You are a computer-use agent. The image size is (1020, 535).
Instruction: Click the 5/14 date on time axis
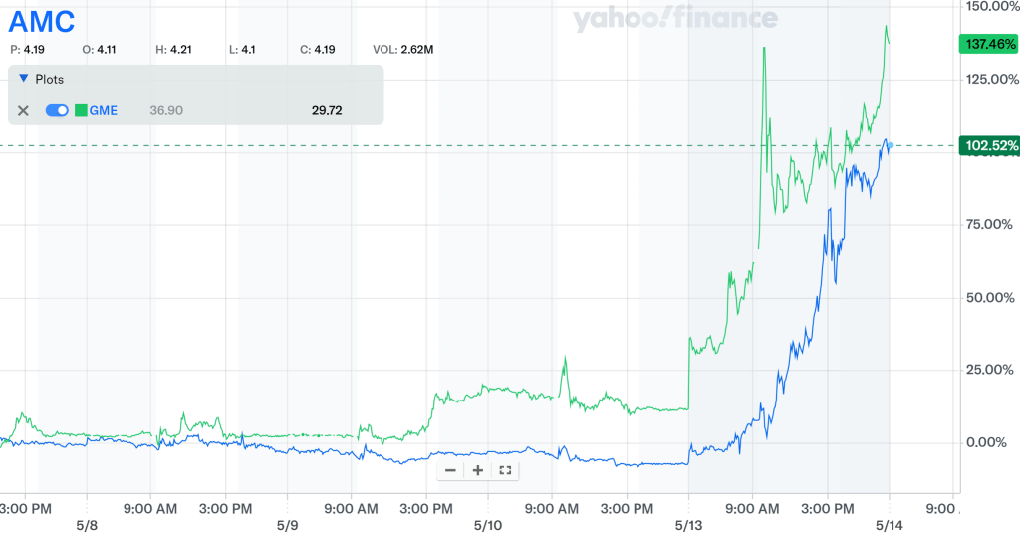pos(890,525)
